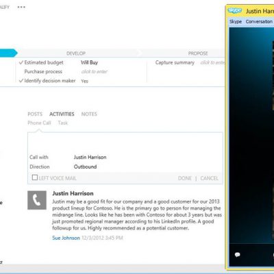Click the Develop stage header
Screen dimensions: 274x274
[76, 53]
